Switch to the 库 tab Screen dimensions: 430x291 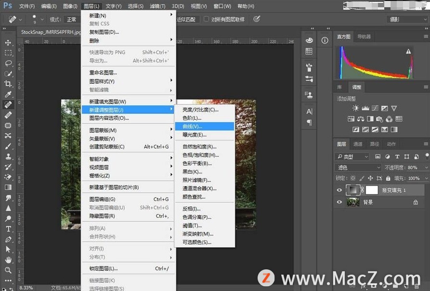pos(339,87)
